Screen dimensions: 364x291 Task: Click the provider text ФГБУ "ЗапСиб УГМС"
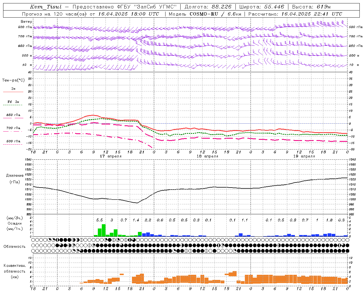(x=148, y=7)
